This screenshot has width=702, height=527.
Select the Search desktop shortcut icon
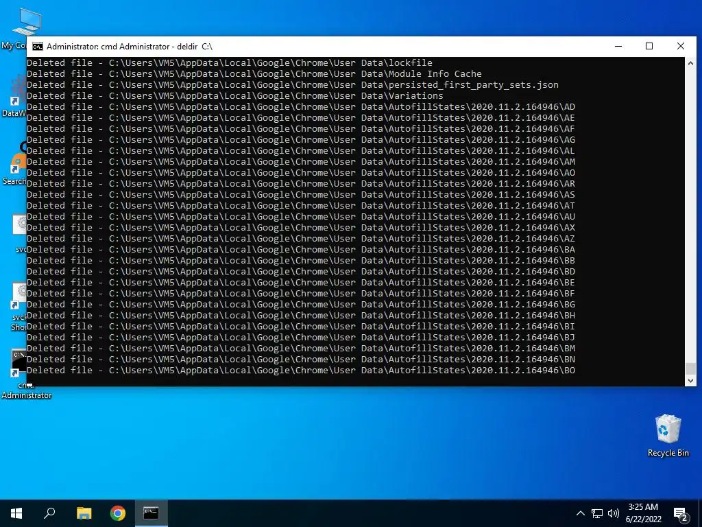pos(14,163)
